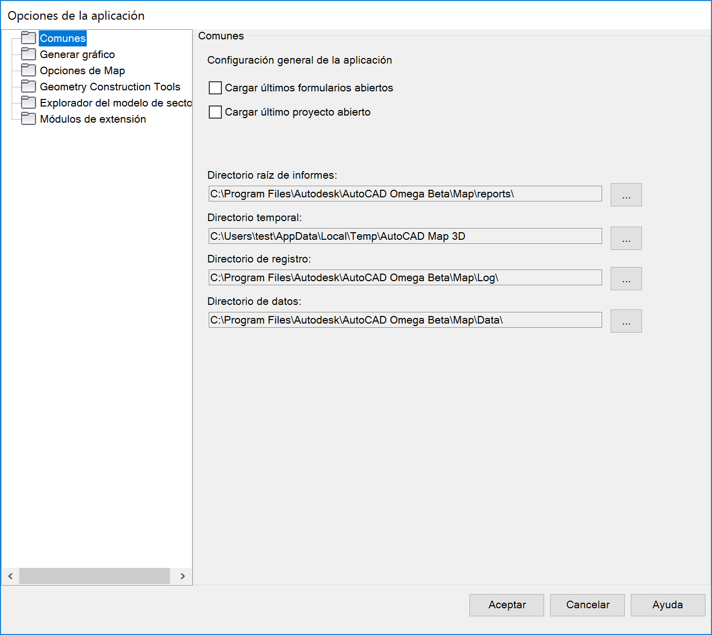Viewport: 712px width, 635px height.
Task: Browse for the temporary directory
Action: pos(626,238)
